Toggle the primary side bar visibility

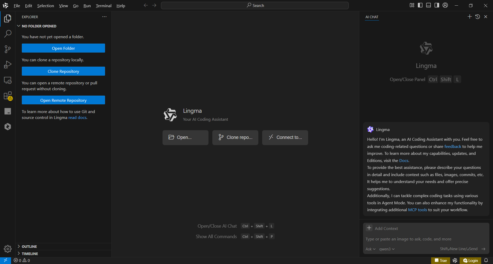tap(420, 5)
